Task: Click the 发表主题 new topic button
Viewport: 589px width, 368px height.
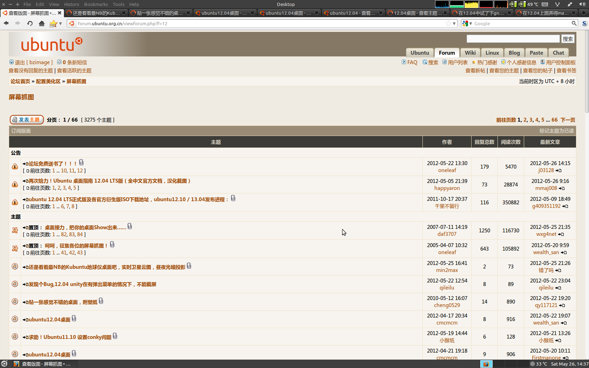Action: coord(27,120)
